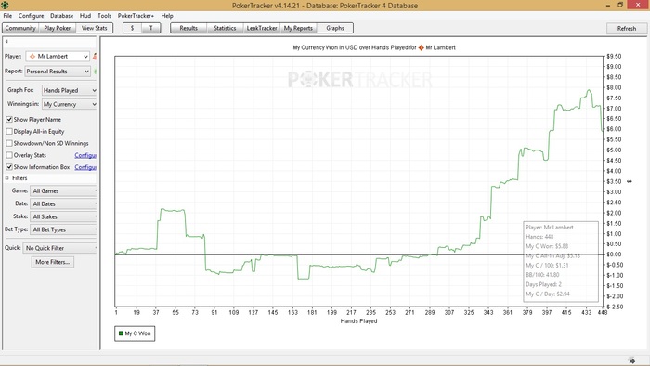Open the Graph For dropdown set to Hands Played
This screenshot has width=650, height=366.
[70, 90]
